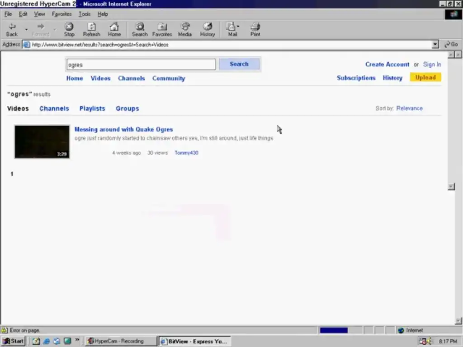Select the Videos results tab
The image size is (463, 347).
pos(18,108)
